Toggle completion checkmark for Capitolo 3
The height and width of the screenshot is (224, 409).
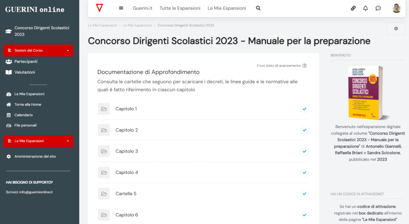coord(304,151)
